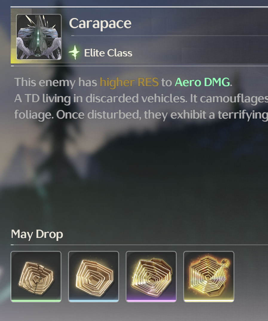268x321 pixels.
Task: Click the 'Once disturbed' description line
Action: point(141,115)
